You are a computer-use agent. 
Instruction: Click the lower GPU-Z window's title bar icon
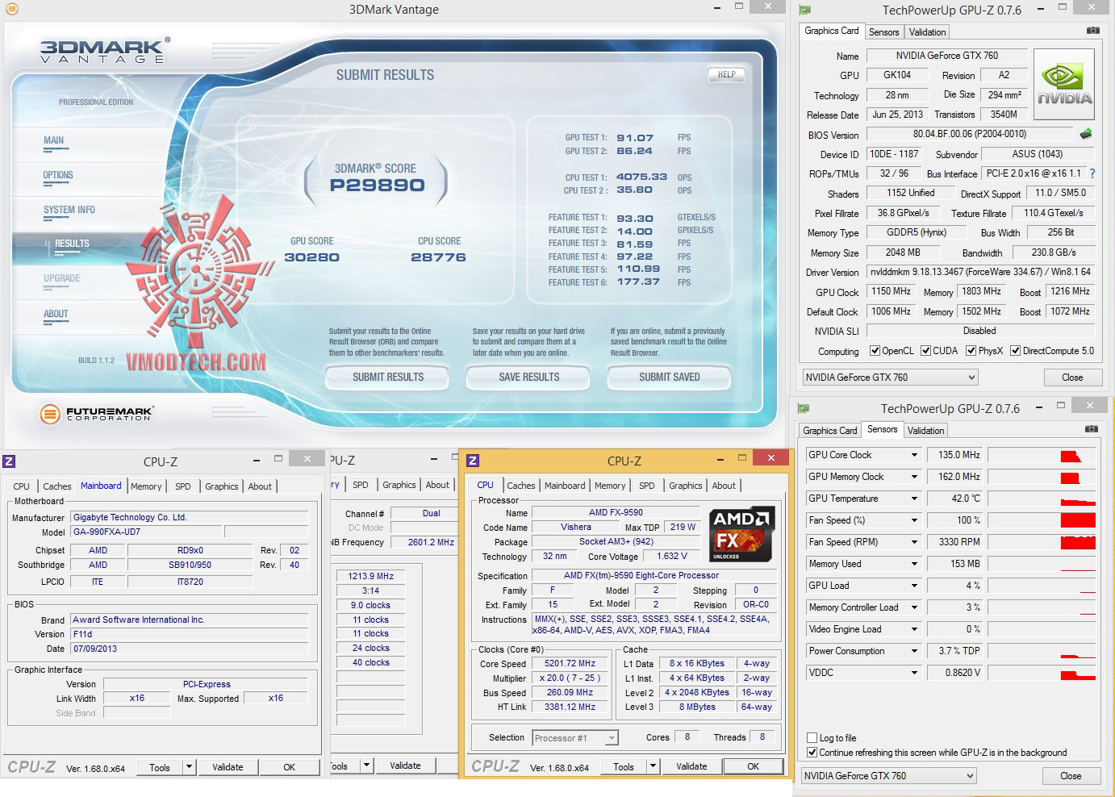pyautogui.click(x=803, y=408)
